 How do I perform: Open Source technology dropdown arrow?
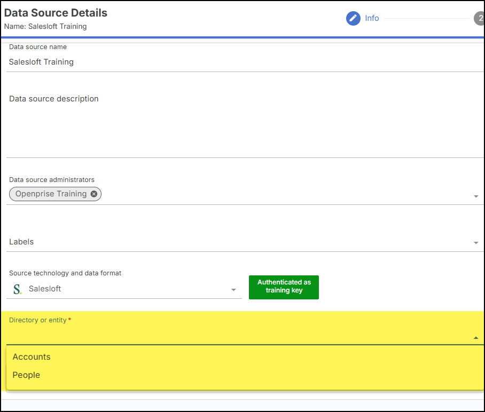pos(233,290)
